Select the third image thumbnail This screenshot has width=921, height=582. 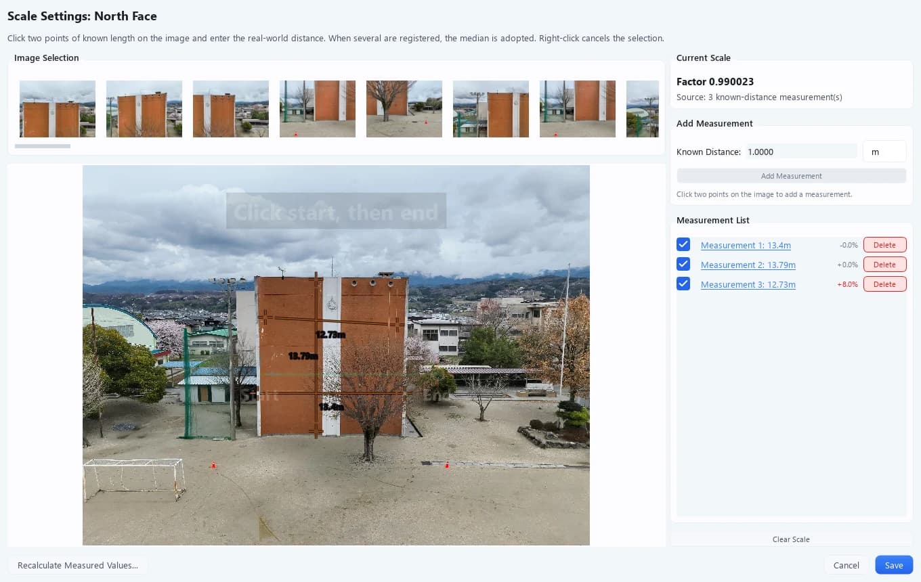click(x=231, y=109)
